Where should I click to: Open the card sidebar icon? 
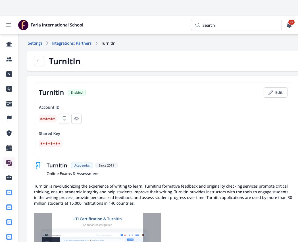click(9, 148)
